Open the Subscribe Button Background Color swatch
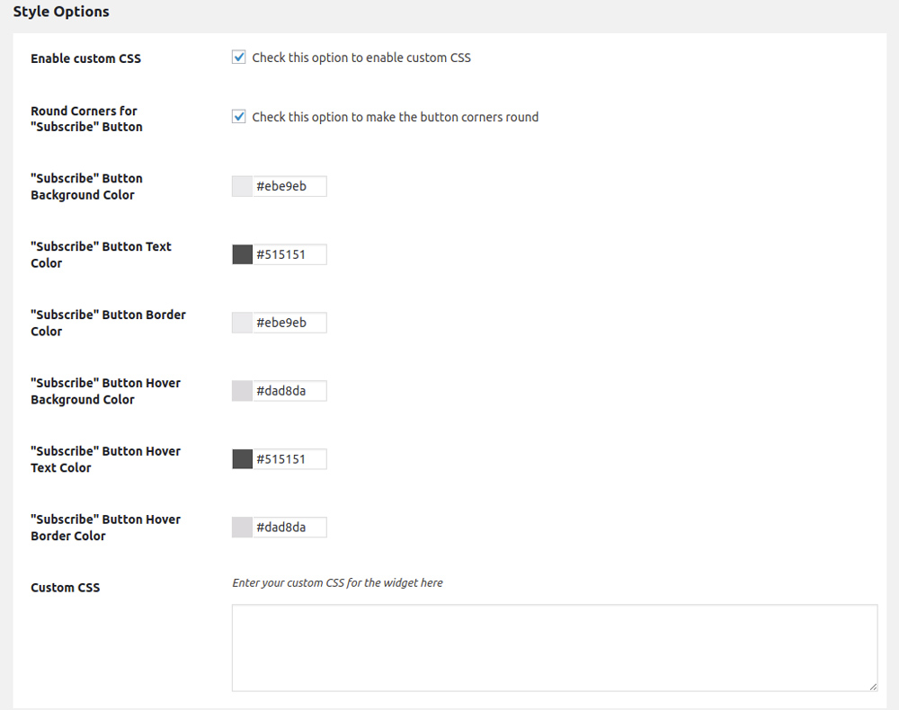899x710 pixels. click(x=242, y=186)
